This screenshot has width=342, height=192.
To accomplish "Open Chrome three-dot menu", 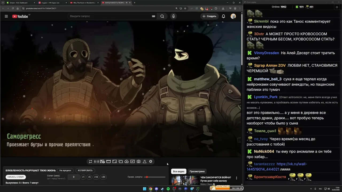I will [x=240, y=8].
